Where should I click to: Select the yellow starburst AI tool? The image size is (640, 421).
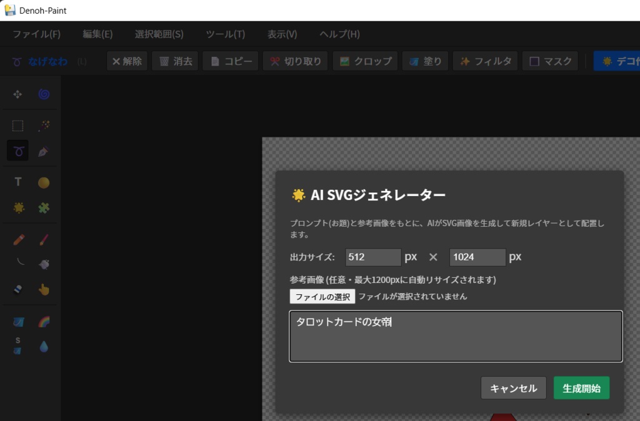click(x=18, y=207)
